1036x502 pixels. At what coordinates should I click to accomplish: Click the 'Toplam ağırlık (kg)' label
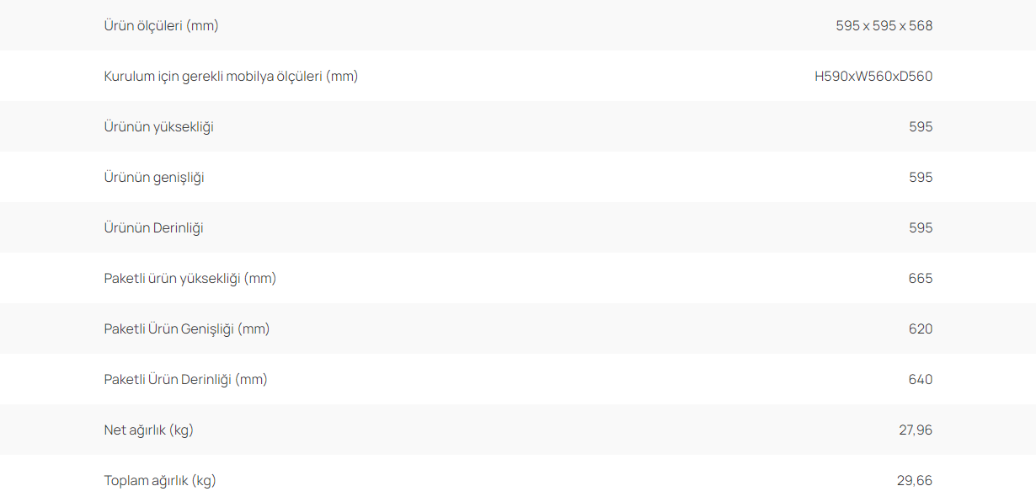[160, 481]
